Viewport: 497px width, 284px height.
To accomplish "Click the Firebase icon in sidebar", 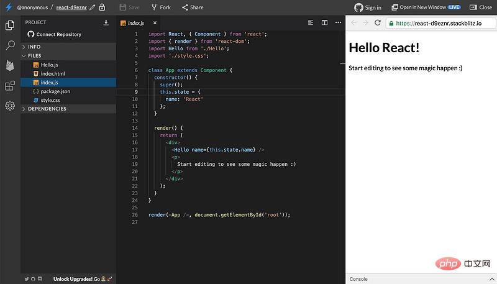I will click(x=10, y=65).
